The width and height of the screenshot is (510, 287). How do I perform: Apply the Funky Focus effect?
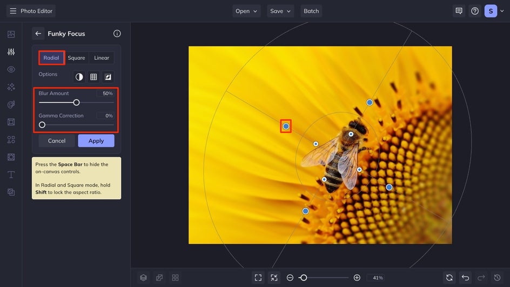click(x=96, y=141)
